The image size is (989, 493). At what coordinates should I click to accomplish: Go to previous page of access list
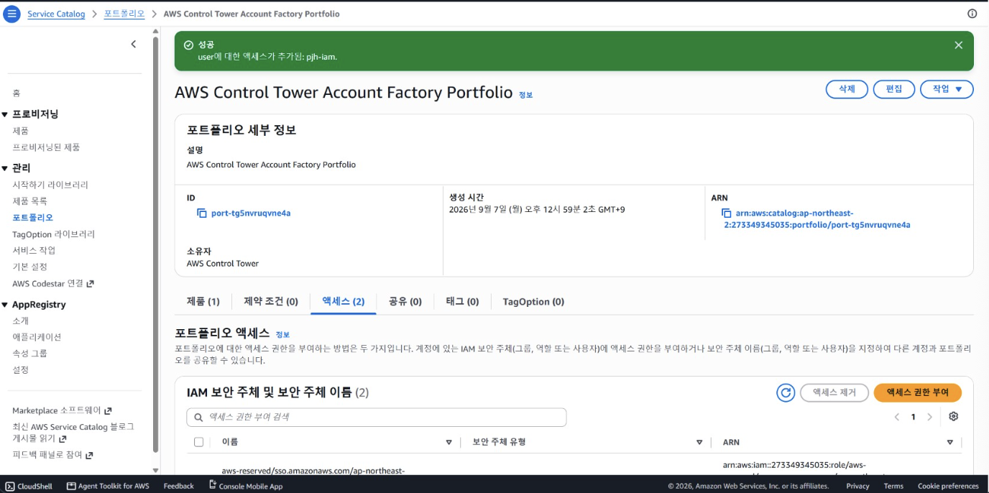click(897, 417)
